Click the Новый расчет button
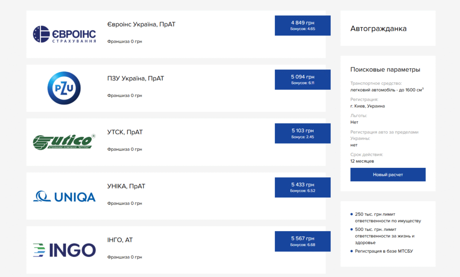This screenshot has width=460, height=277. (x=388, y=174)
